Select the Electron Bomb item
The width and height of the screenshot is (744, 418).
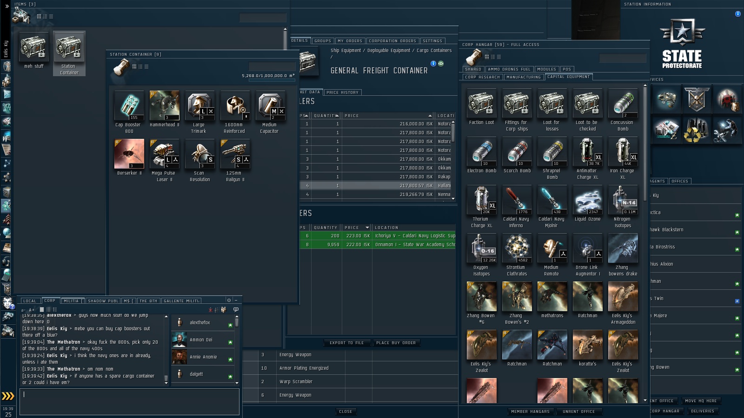point(481,151)
